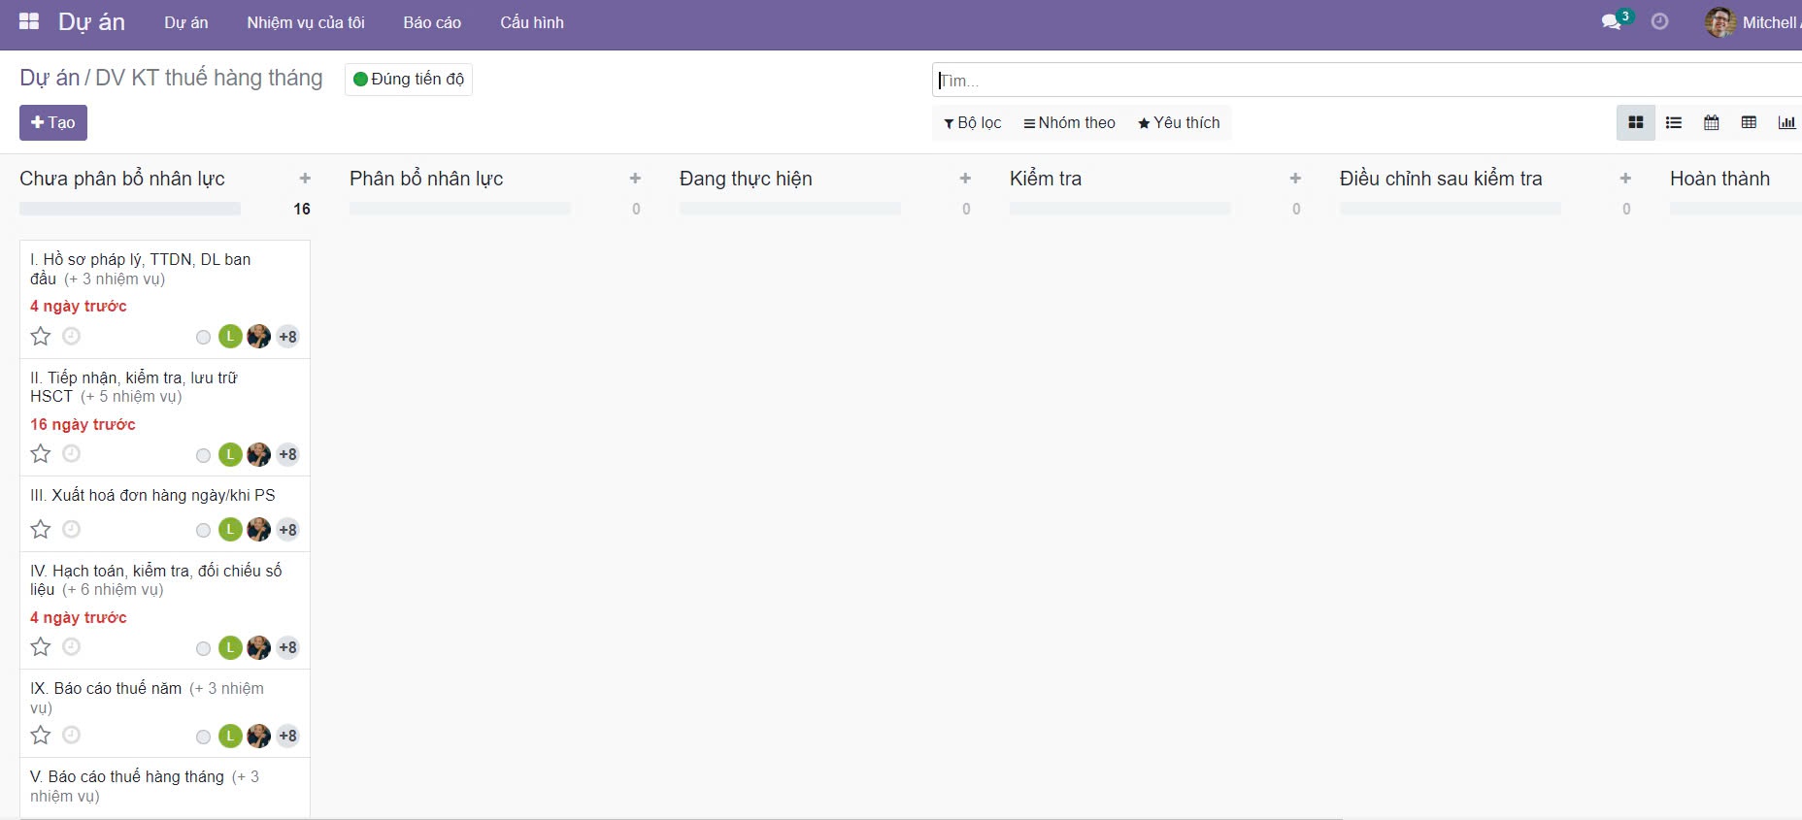The height and width of the screenshot is (820, 1802).
Task: Switch to pivot table view
Action: point(1749,123)
